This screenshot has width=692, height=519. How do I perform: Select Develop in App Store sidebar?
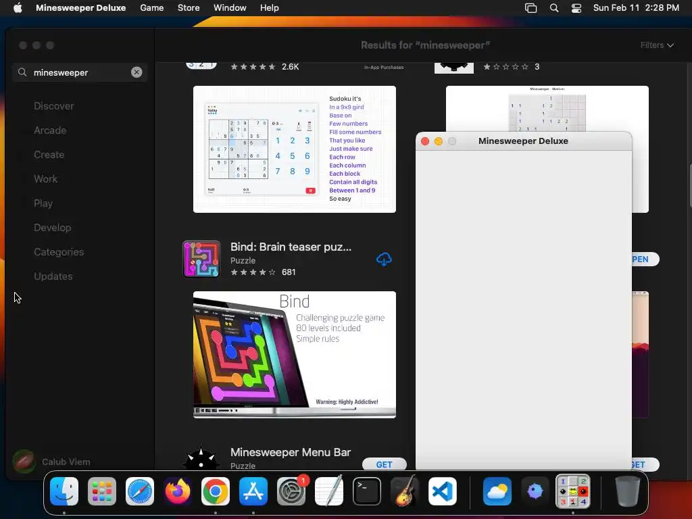(53, 227)
